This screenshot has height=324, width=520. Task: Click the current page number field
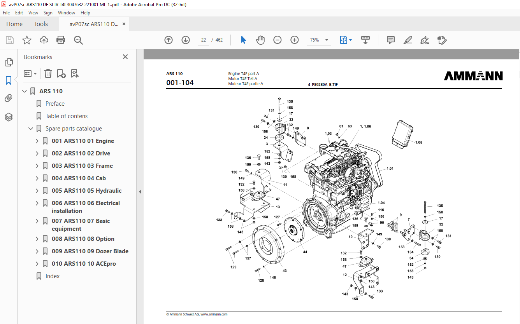tap(204, 40)
